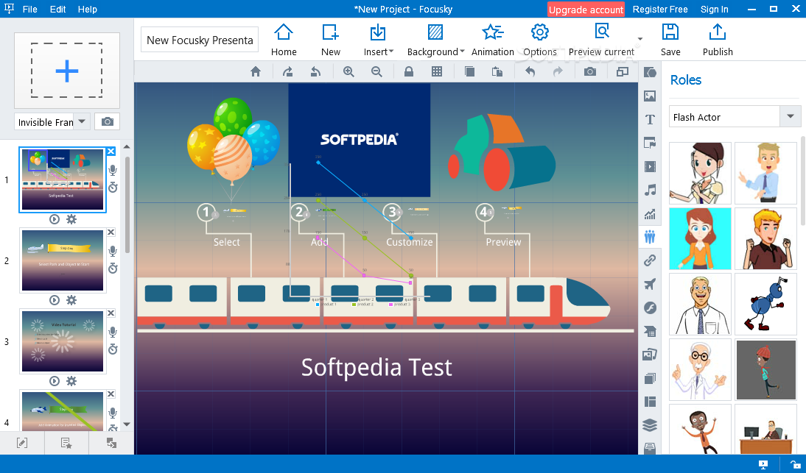The image size is (806, 473).
Task: Select the Text tool icon
Action: click(650, 119)
